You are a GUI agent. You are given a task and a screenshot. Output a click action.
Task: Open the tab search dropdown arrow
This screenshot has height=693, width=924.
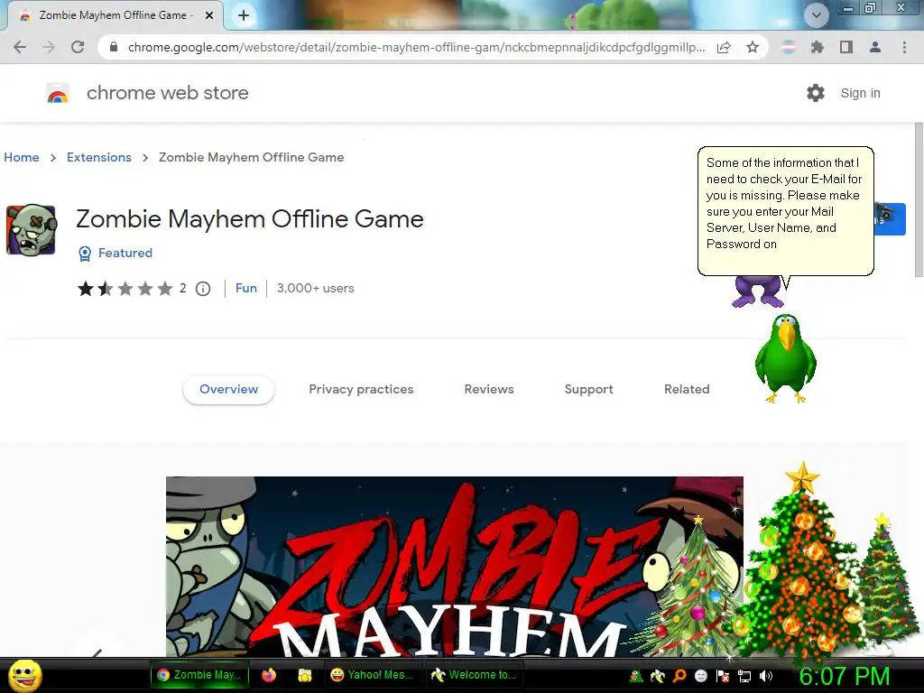pyautogui.click(x=816, y=15)
